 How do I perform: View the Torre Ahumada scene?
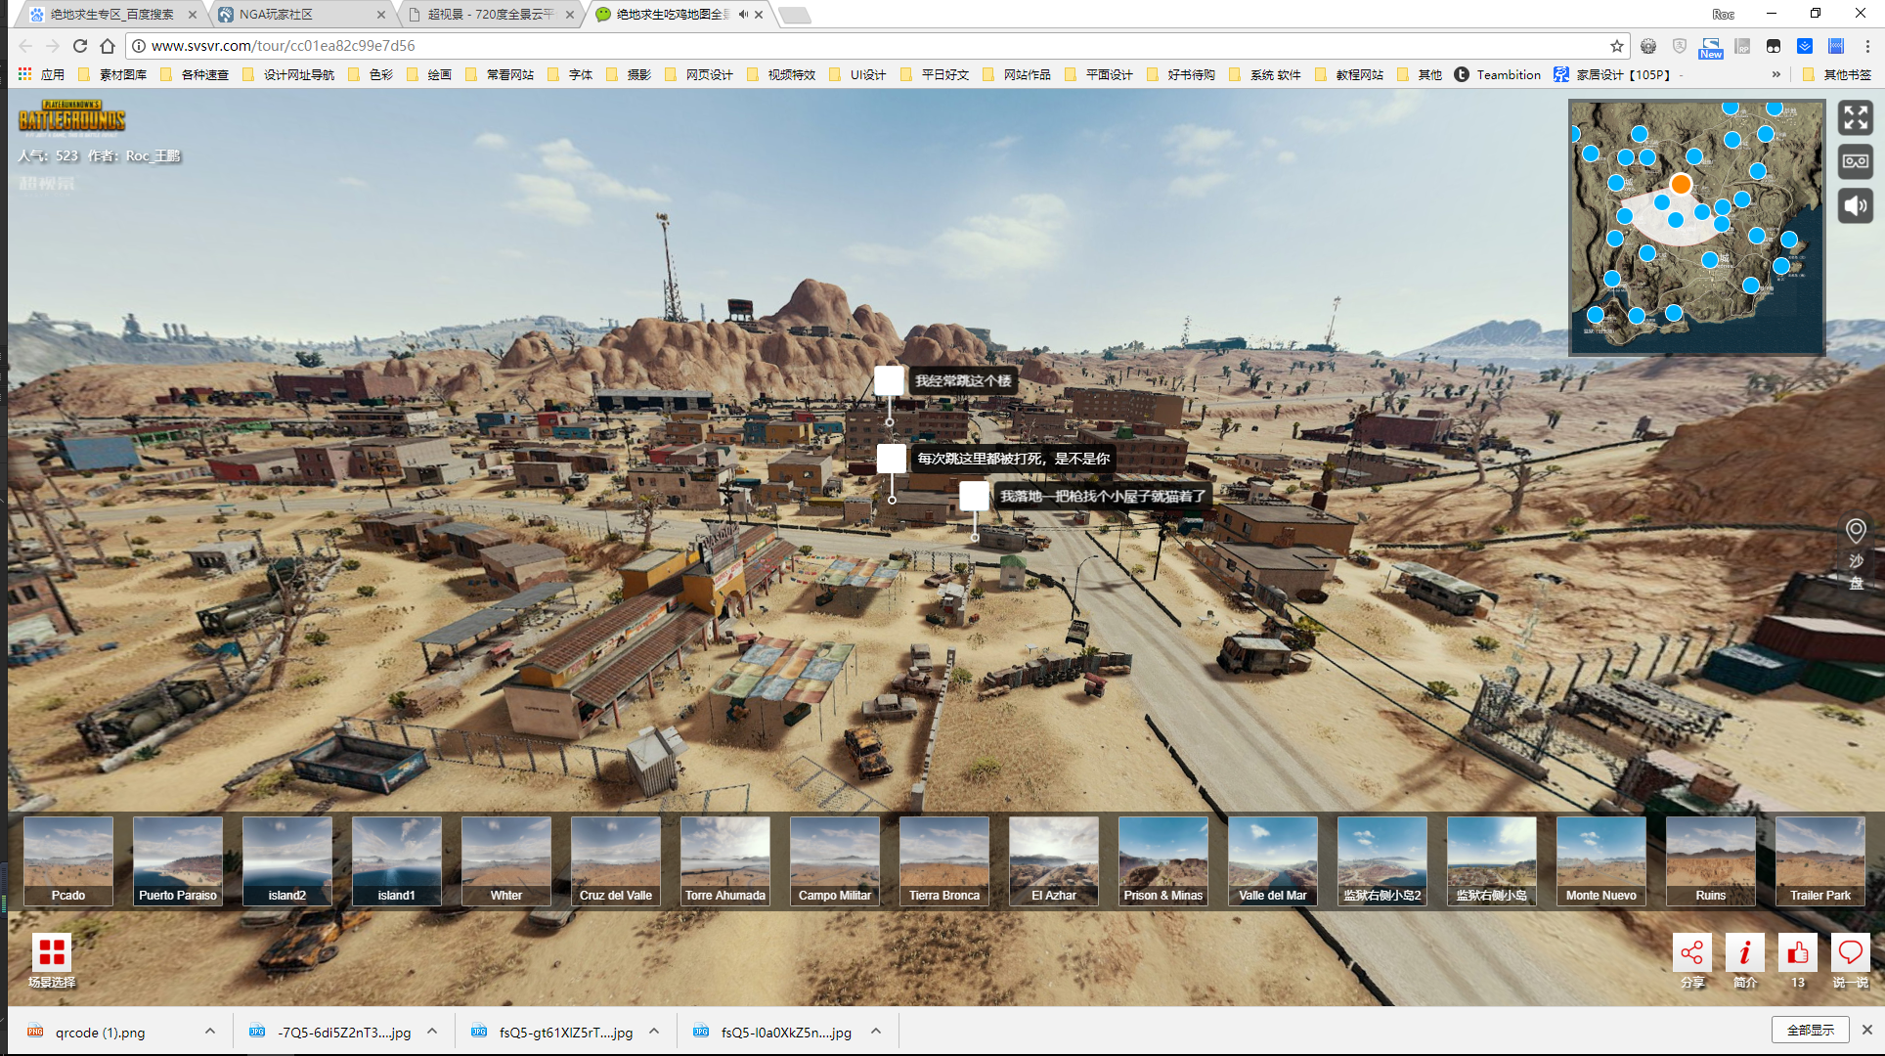[725, 861]
